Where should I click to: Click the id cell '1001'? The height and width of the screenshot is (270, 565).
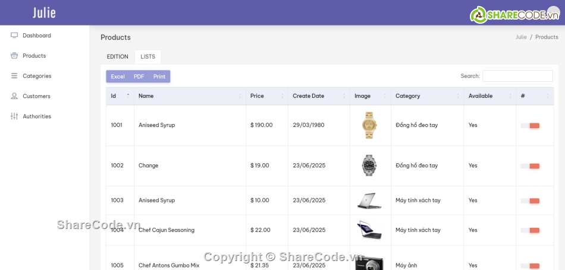[x=117, y=125]
